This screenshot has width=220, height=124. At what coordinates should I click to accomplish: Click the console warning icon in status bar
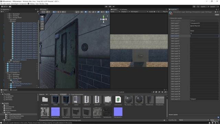(1, 123)
